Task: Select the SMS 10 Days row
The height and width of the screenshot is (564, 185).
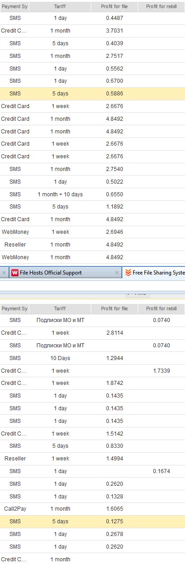Action: click(92, 358)
